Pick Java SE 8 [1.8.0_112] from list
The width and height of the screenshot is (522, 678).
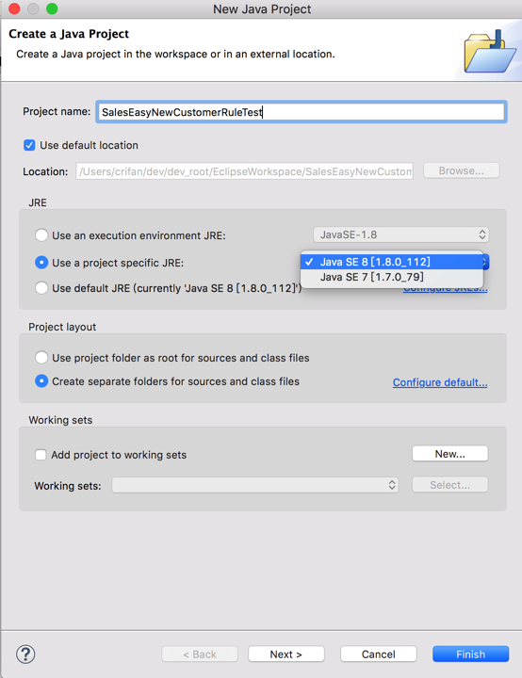tap(392, 262)
